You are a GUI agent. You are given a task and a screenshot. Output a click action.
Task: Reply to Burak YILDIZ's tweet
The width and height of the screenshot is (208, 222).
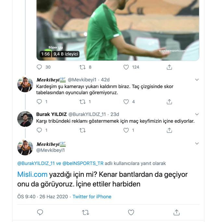(x=40, y=130)
